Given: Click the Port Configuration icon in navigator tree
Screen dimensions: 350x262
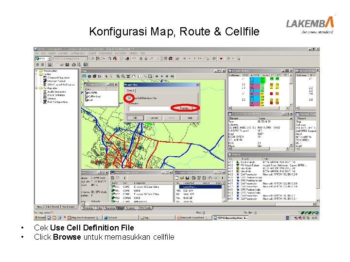Looking at the screenshot, I should (x=45, y=102).
